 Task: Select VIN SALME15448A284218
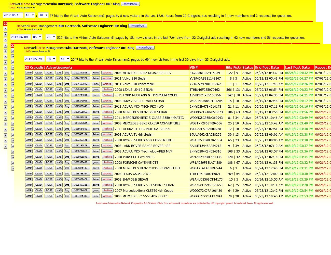click(205, 146)
